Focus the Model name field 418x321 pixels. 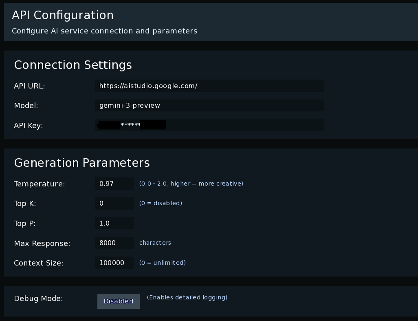click(x=209, y=105)
